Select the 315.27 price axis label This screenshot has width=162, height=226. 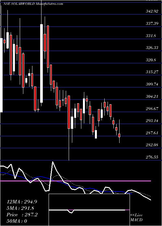[152, 72]
